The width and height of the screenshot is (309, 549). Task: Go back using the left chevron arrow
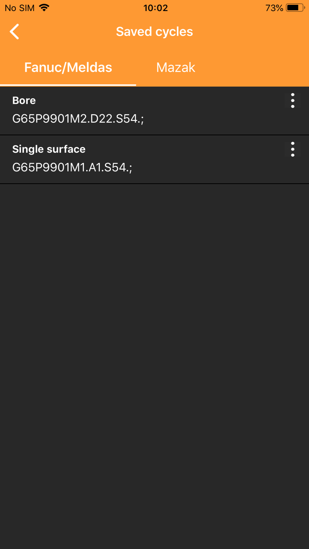(15, 32)
